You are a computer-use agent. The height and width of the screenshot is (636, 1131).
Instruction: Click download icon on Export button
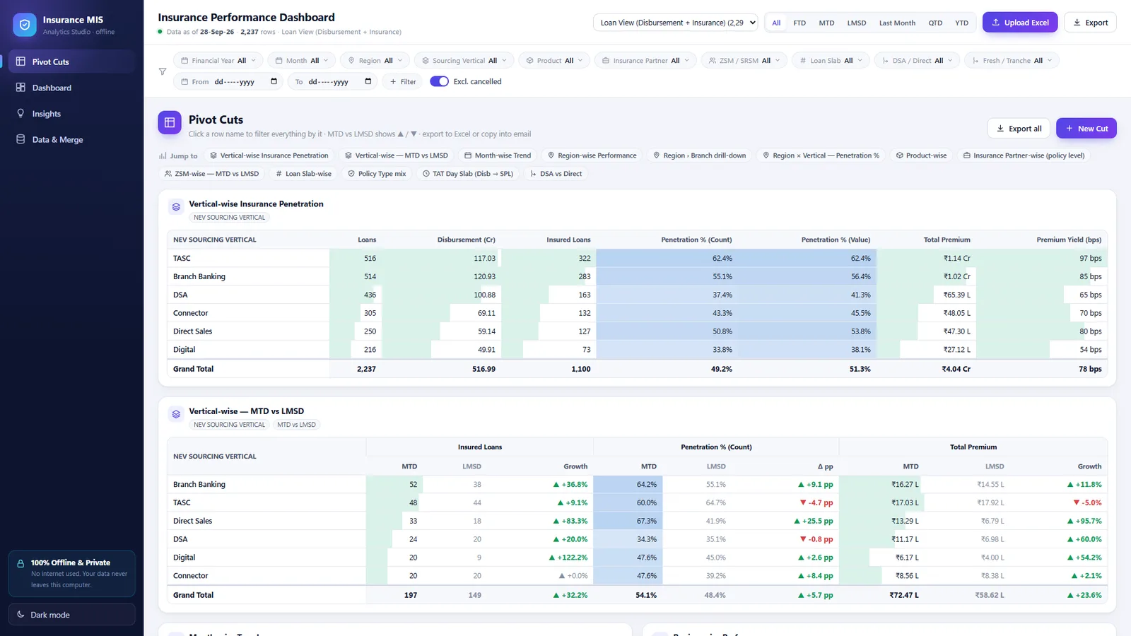point(1077,23)
